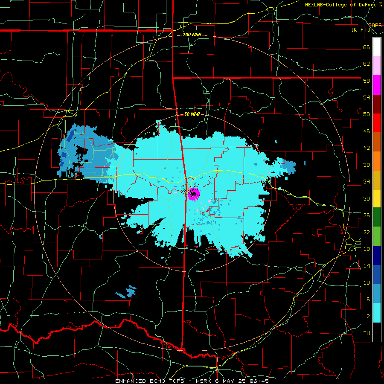The height and width of the screenshot is (384, 384).
Task: Click the navy blue legend swatch
Action: pyautogui.click(x=377, y=256)
